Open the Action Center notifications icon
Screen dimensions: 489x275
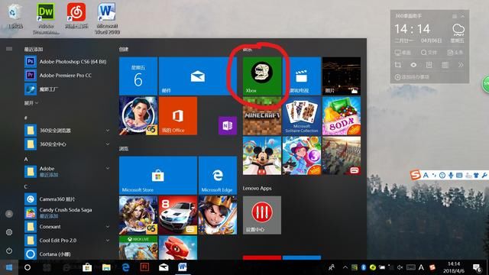[477, 267]
